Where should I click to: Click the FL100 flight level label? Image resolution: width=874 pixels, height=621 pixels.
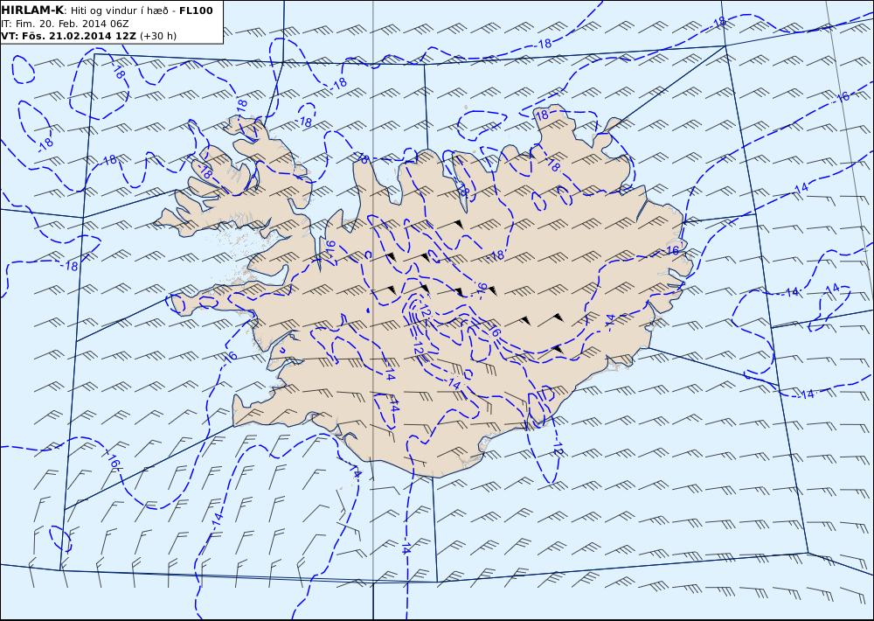pyautogui.click(x=195, y=10)
